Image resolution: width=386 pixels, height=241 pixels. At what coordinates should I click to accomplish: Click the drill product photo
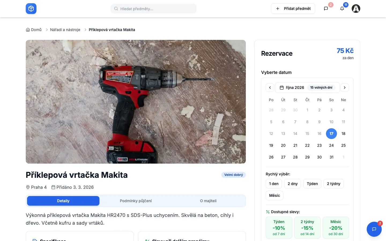coord(136,102)
